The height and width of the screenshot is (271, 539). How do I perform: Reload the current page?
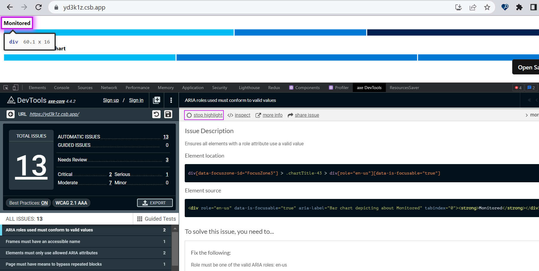tap(38, 7)
